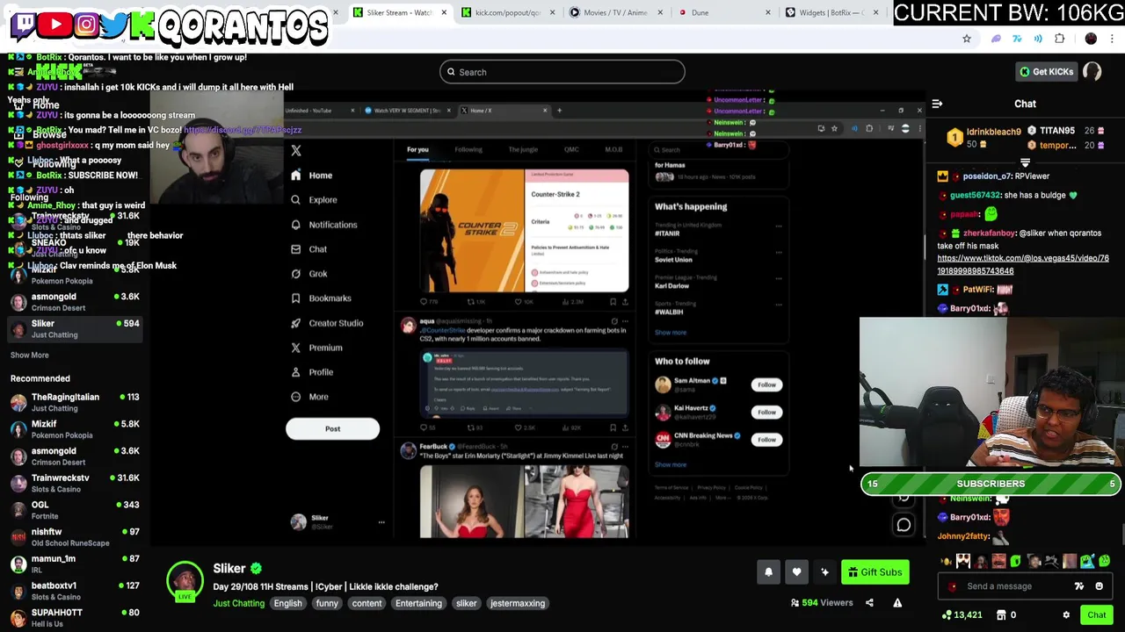
Task: Open the tiktok link in chat
Action: [x=1023, y=264]
